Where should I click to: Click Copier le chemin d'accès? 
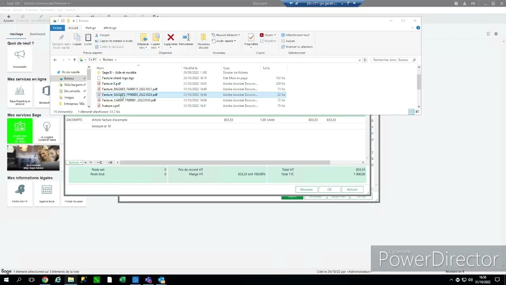[114, 41]
